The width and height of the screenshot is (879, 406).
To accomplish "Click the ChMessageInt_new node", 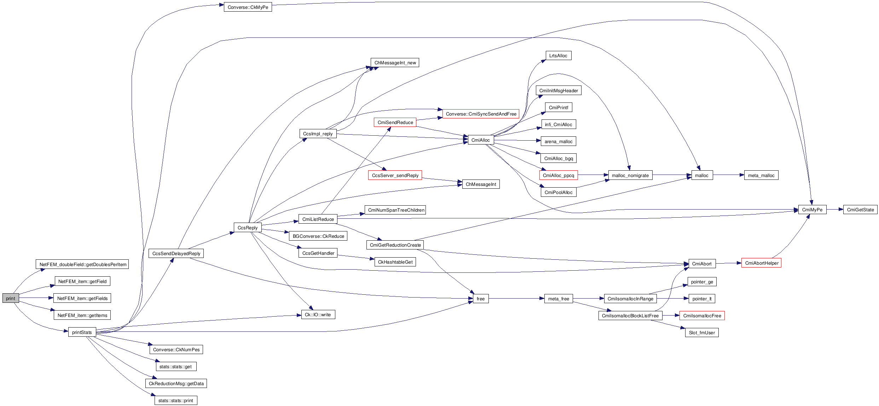I will point(395,63).
